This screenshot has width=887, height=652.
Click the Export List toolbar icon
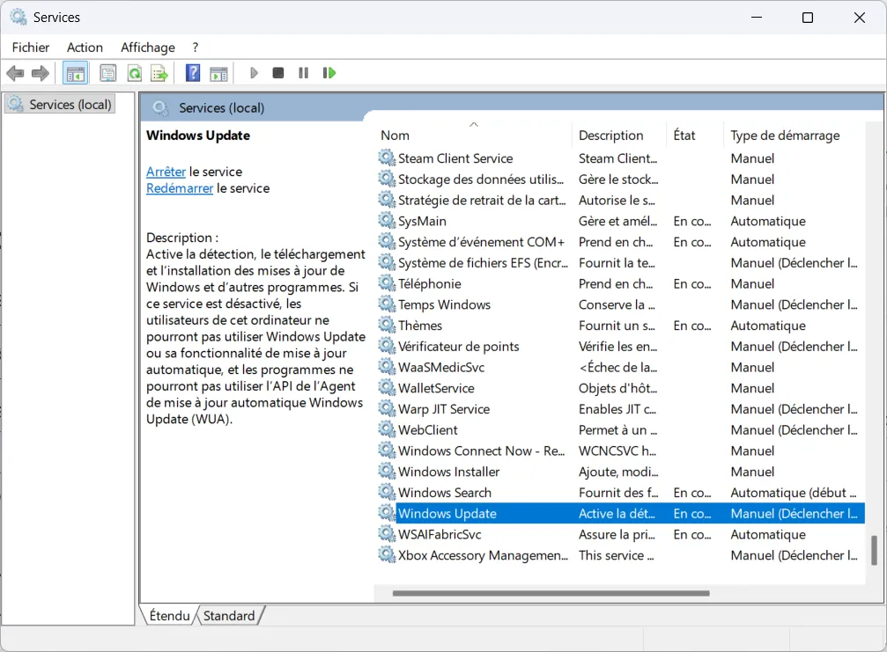[160, 72]
